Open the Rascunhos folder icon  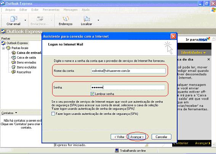(13, 72)
